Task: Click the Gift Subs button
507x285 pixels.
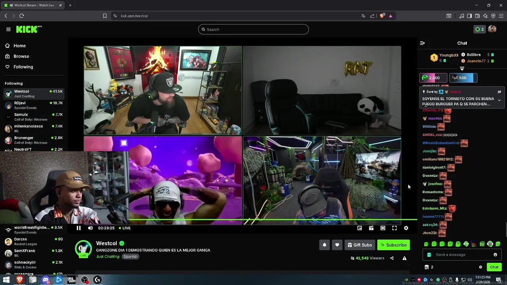Action: pos(360,245)
